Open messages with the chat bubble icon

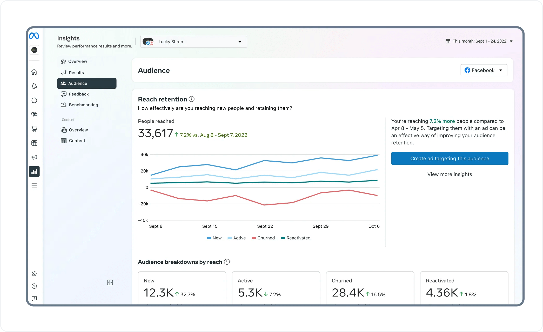pos(34,100)
